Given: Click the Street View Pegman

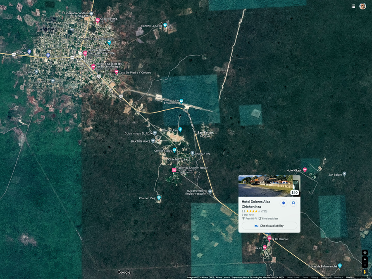Looking at the screenshot, I should 365,272.
